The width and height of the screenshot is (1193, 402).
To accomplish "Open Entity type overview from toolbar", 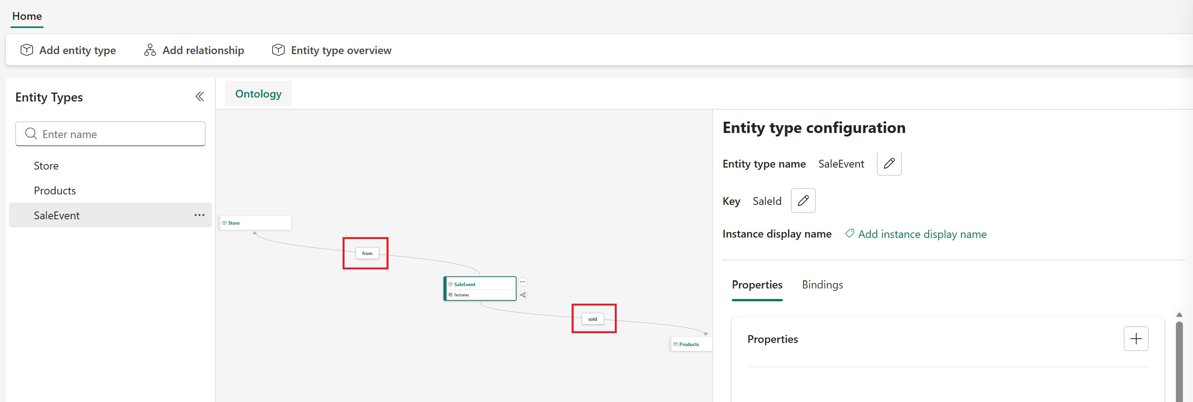I will point(331,50).
